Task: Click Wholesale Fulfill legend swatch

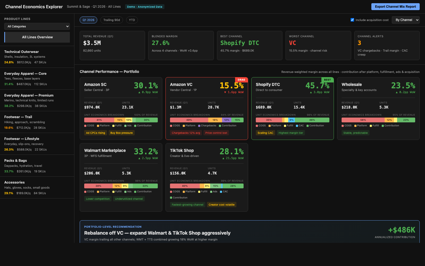Action: pos(371,126)
